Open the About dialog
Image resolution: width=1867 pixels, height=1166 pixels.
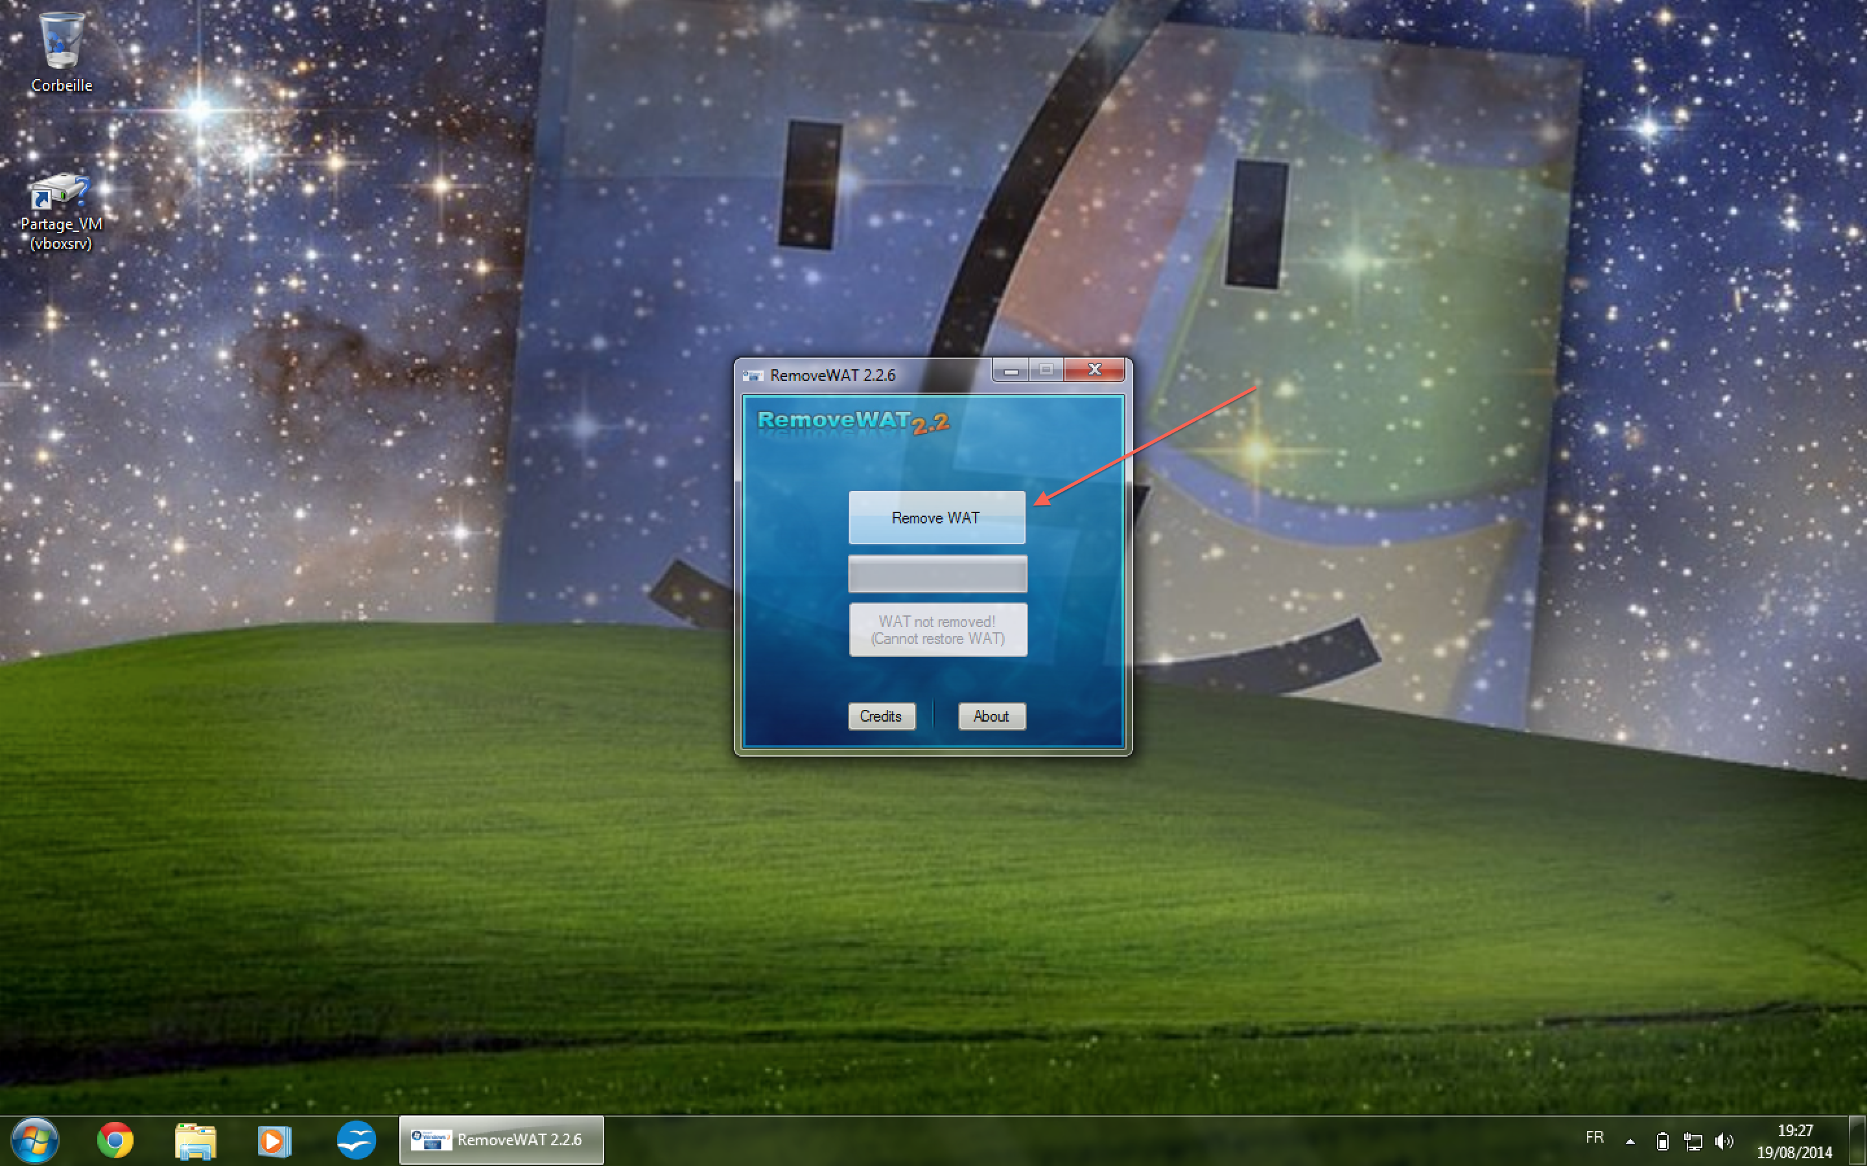click(x=991, y=716)
